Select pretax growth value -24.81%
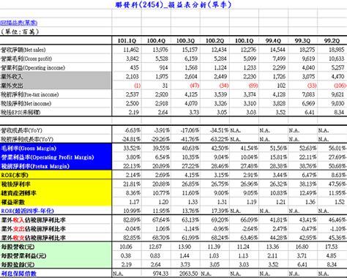This screenshot has height=278, width=347. pos(131,139)
